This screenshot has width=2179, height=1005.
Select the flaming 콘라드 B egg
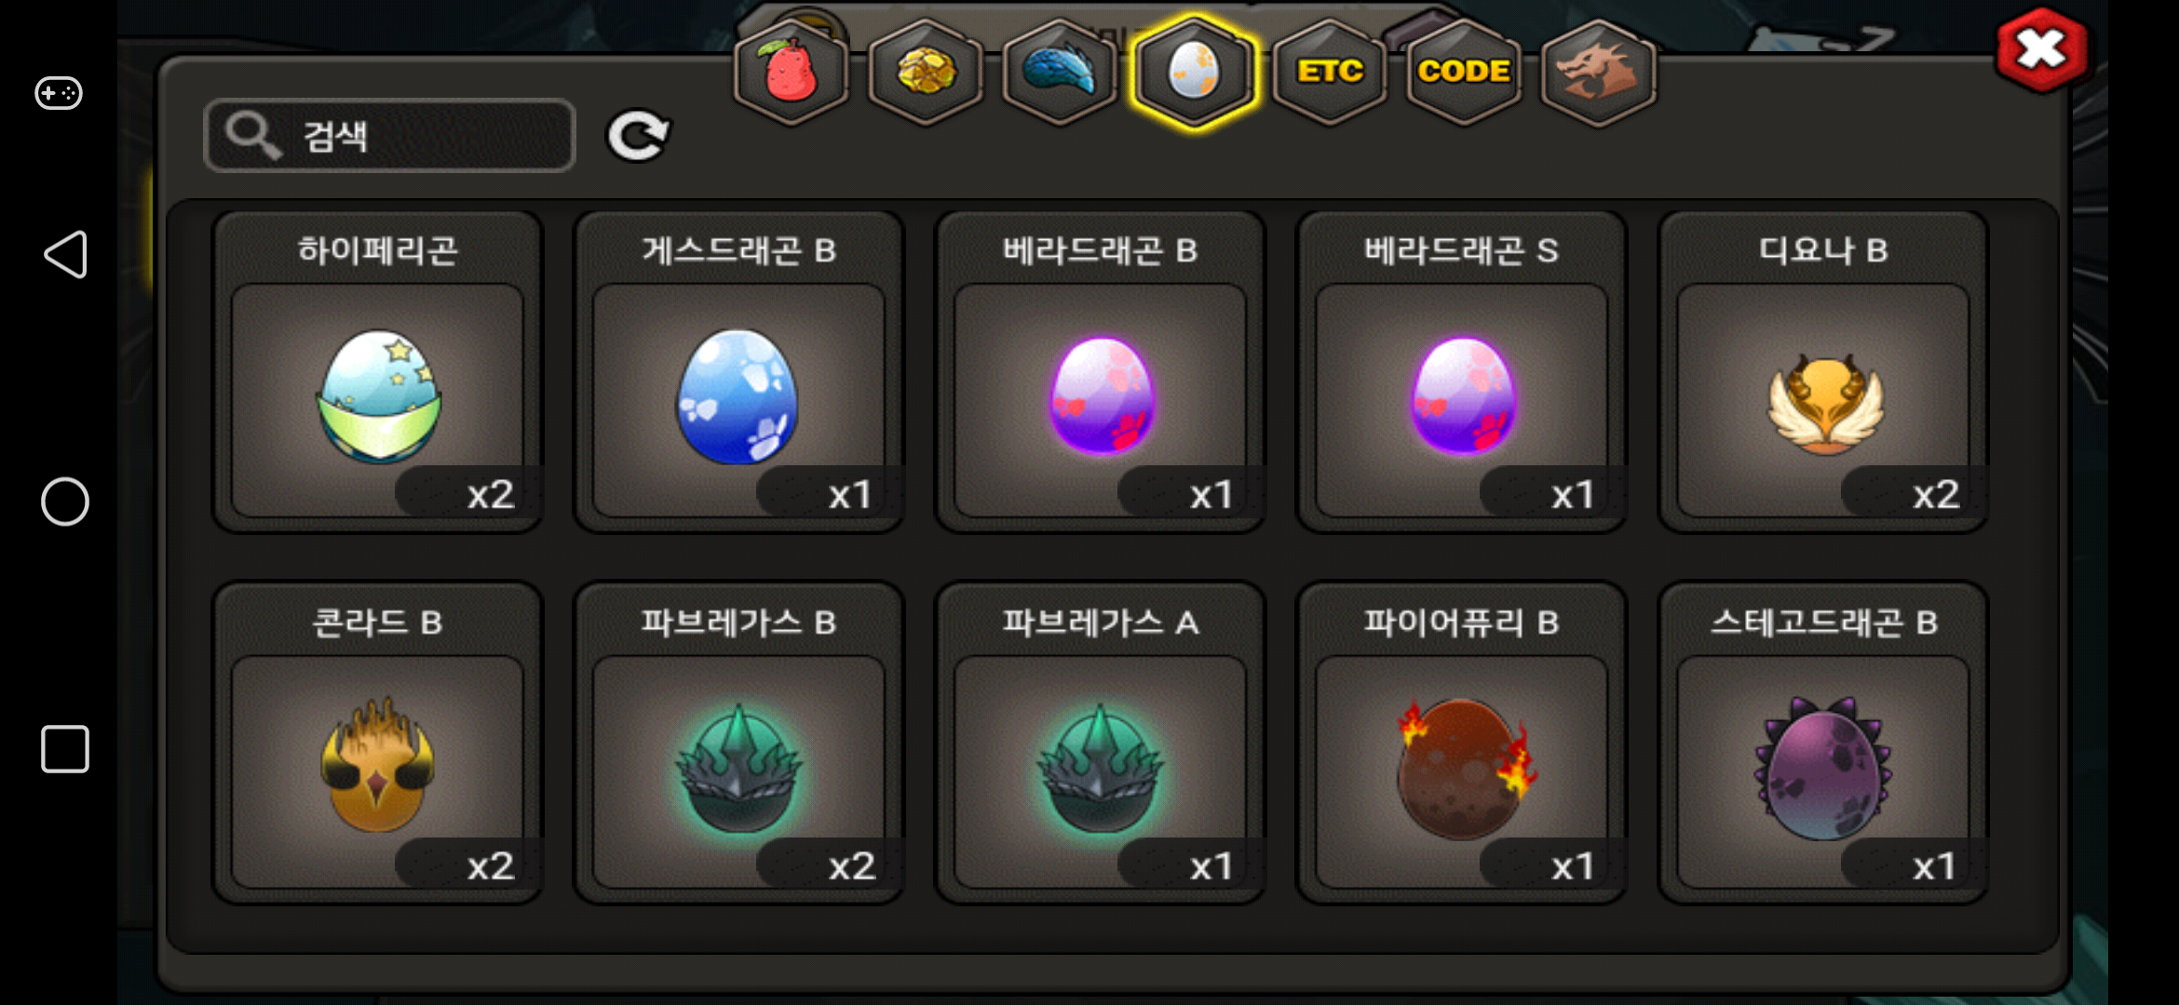tap(377, 744)
